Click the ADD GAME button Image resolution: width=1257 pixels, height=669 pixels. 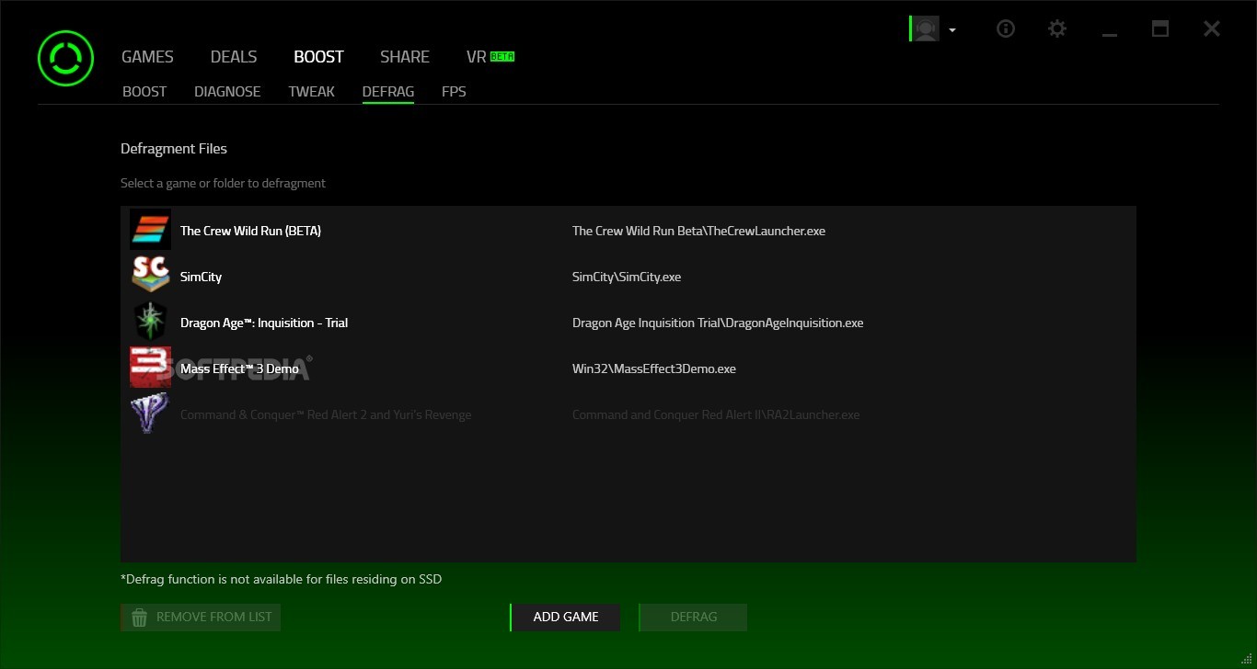click(565, 617)
